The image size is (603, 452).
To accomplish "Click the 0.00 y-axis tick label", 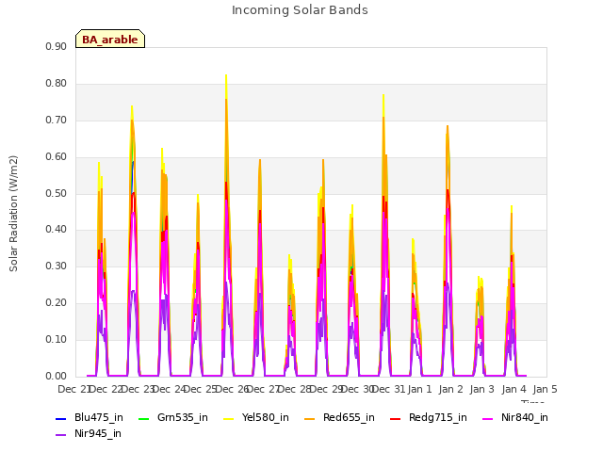I will [x=57, y=377].
